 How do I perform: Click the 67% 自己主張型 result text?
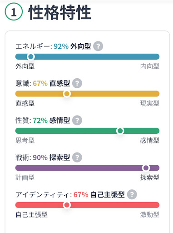[99, 194]
